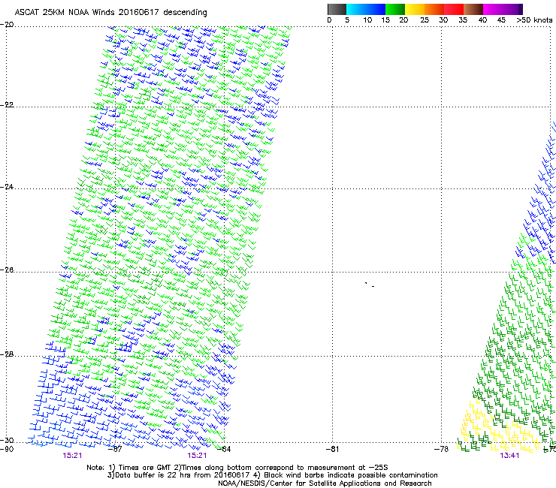
Task: Click the magenta 40-45 knots legend swatch
Action: pos(493,9)
